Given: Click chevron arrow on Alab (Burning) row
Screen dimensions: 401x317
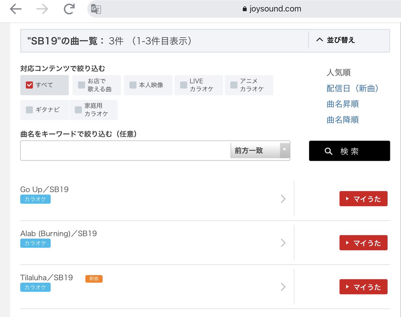Looking at the screenshot, I should pos(283,243).
